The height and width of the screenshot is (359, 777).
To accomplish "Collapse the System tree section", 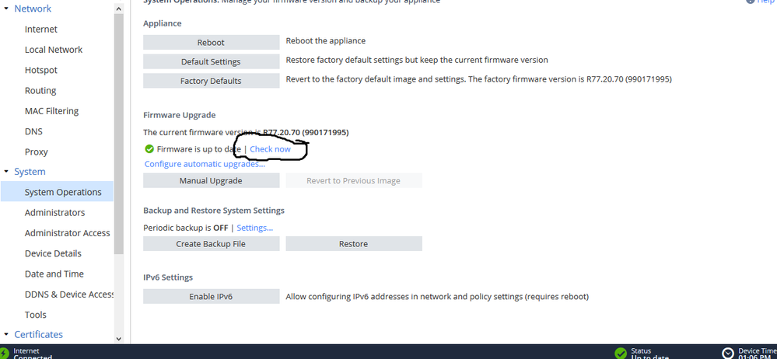I will click(x=7, y=172).
